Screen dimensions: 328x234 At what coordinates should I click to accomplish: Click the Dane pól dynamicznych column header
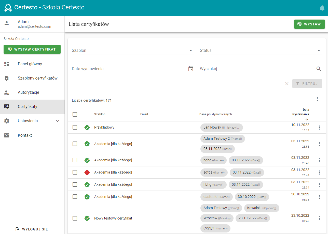tap(216, 114)
